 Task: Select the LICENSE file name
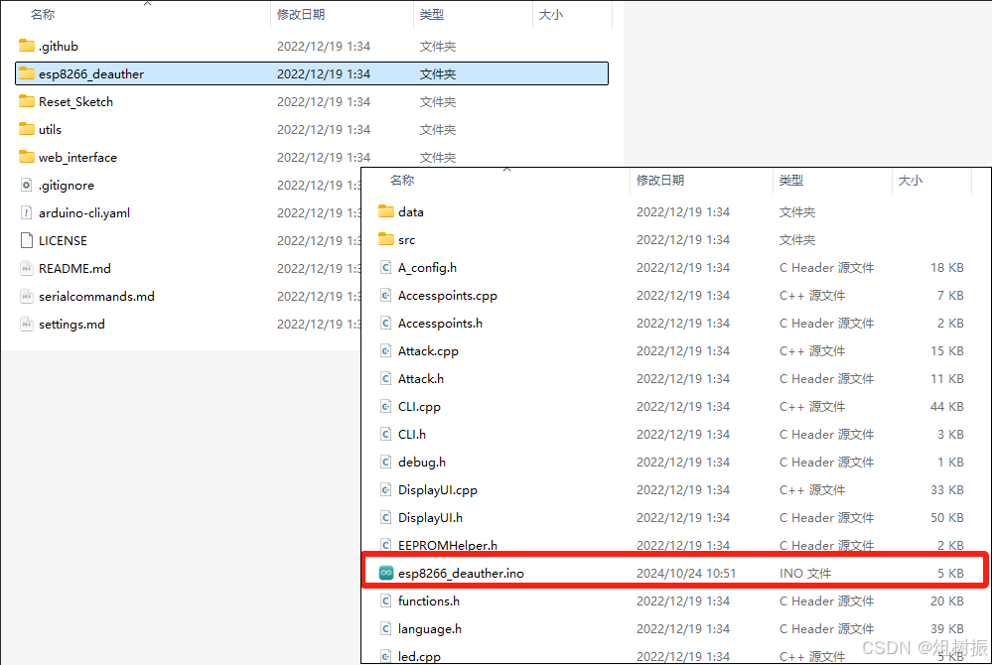click(x=63, y=240)
